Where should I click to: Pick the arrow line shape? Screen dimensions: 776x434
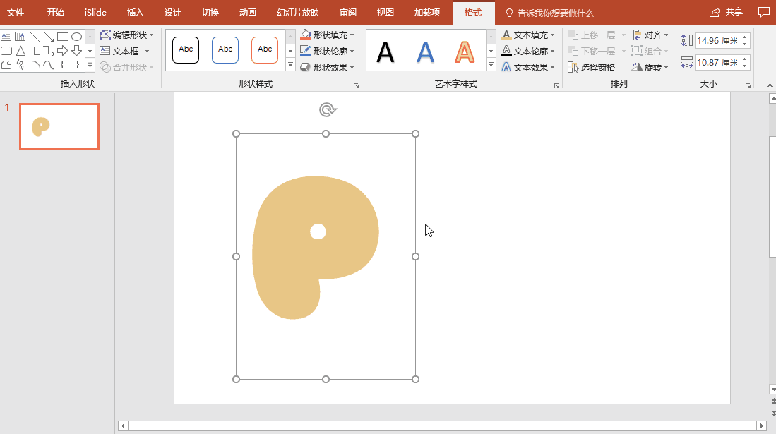coord(48,36)
